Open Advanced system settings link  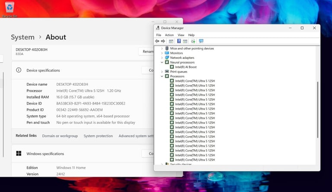(x=136, y=136)
